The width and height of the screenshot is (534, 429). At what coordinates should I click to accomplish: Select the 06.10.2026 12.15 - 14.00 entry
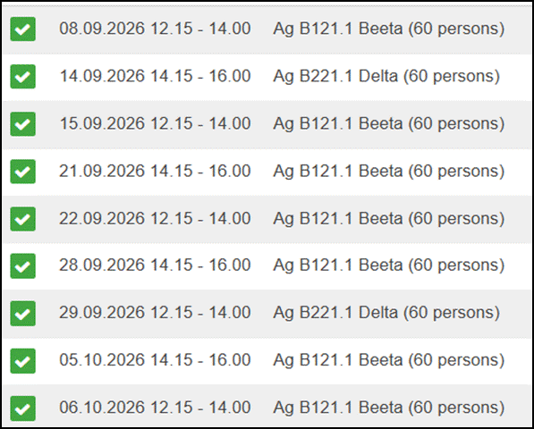coord(155,408)
